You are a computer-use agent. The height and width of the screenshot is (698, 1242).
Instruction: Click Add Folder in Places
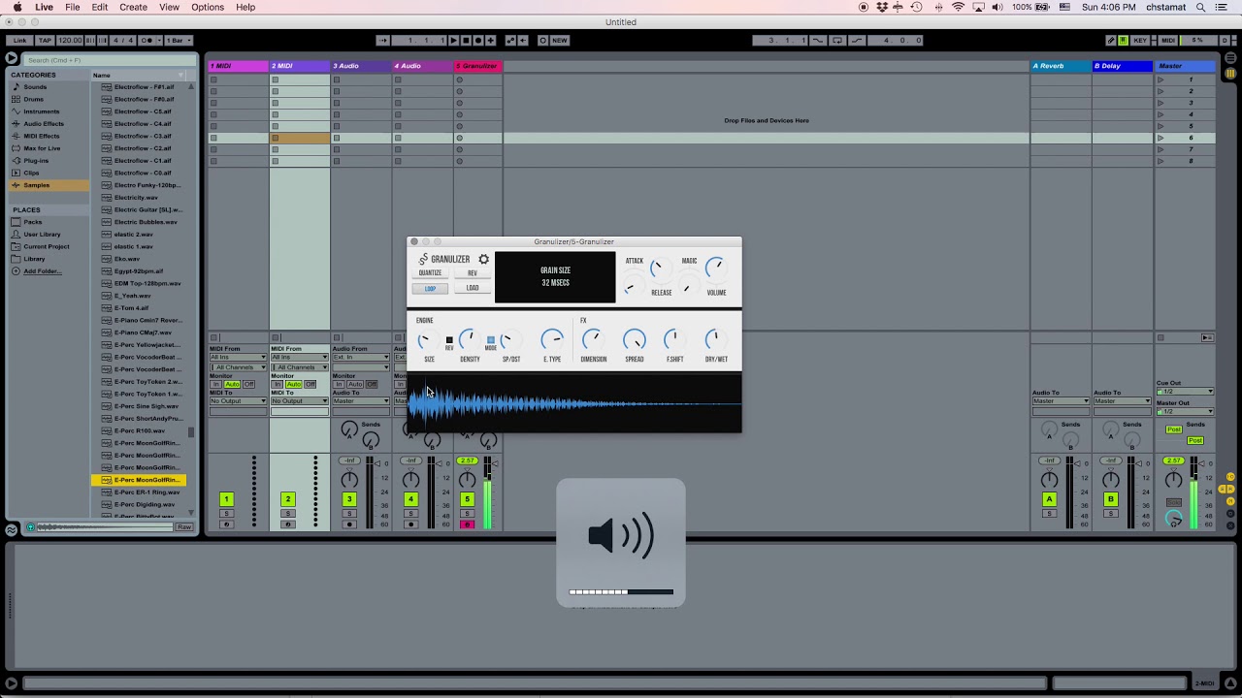[42, 271]
